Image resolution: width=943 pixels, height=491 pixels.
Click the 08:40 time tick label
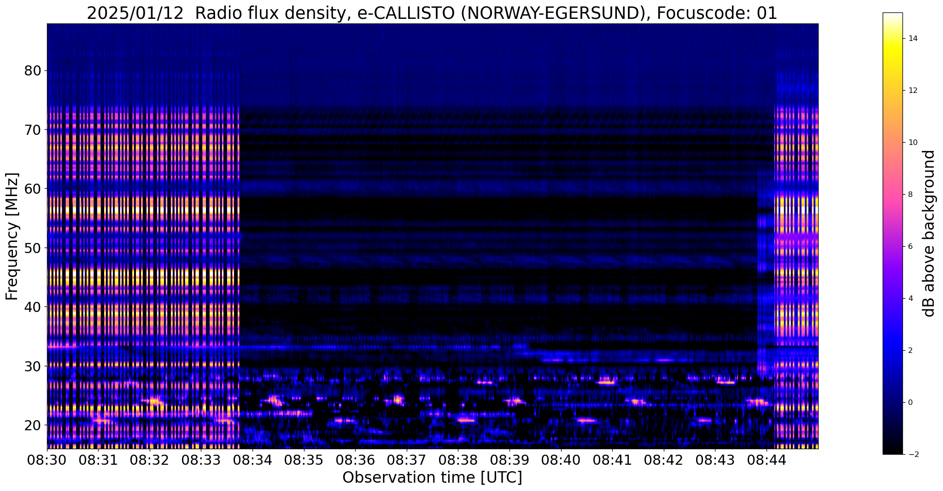point(561,460)
